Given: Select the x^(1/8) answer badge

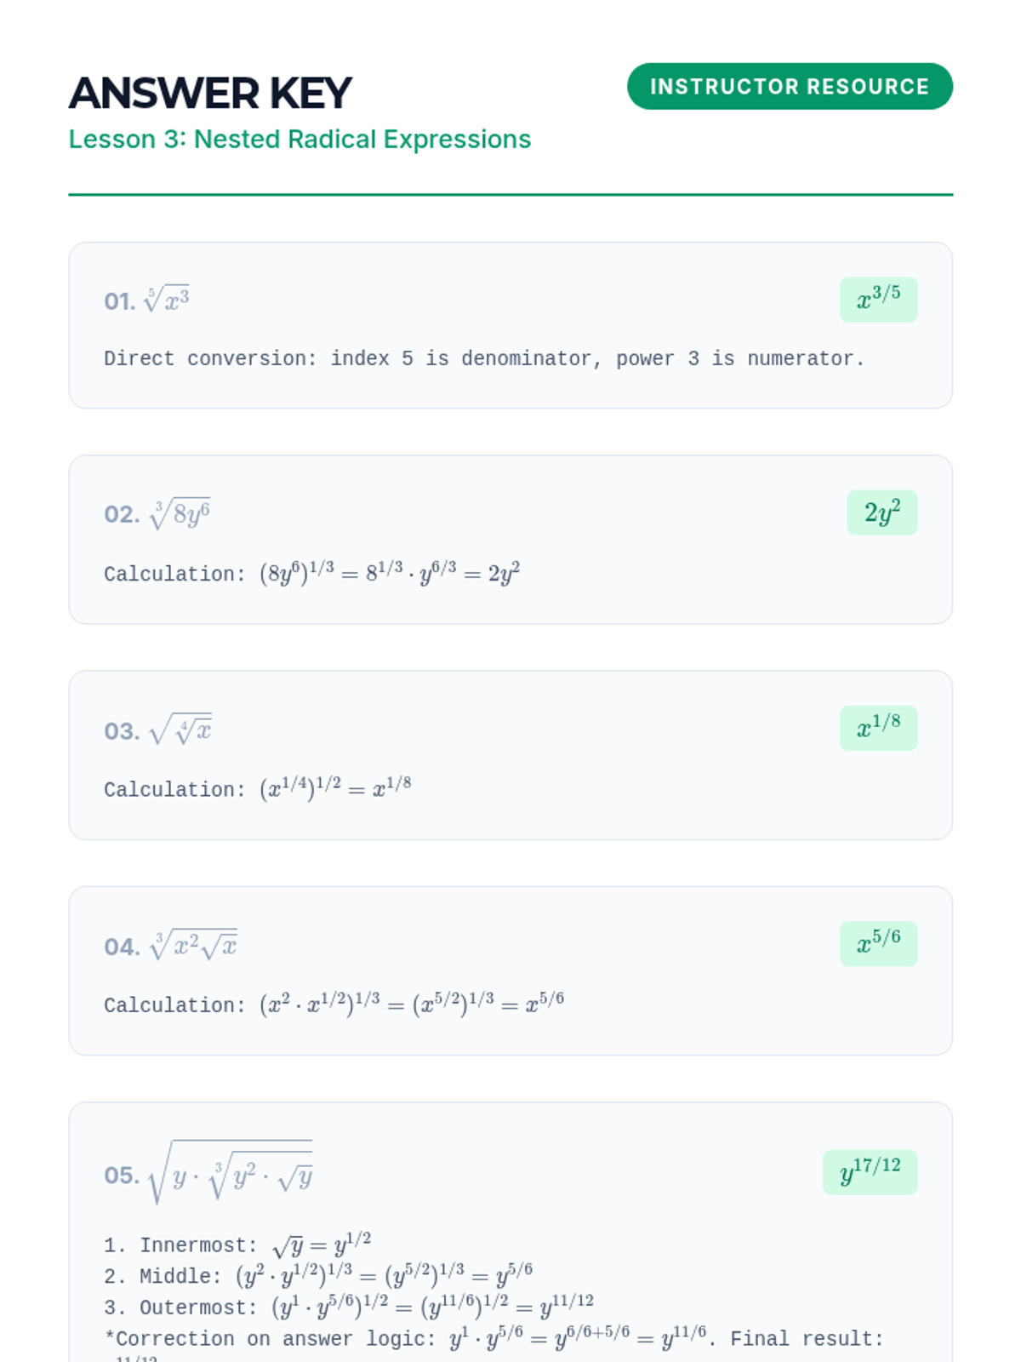Looking at the screenshot, I should coord(878,728).
